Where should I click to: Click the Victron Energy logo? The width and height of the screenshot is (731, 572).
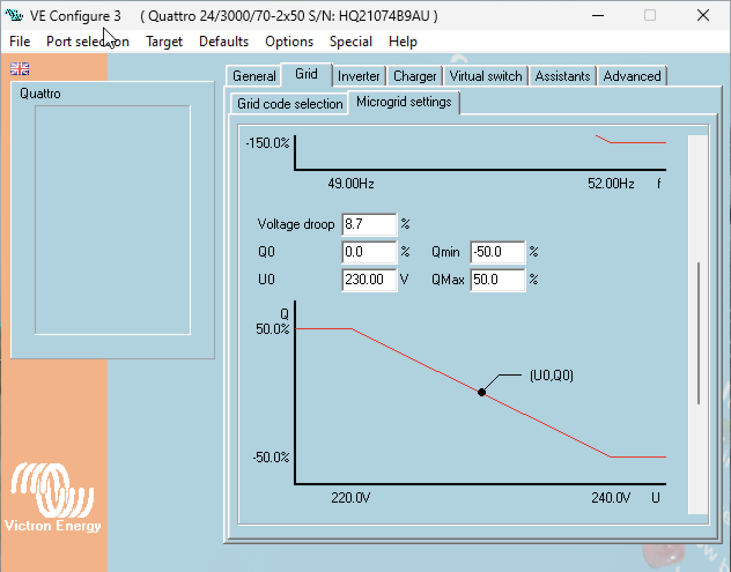(53, 497)
